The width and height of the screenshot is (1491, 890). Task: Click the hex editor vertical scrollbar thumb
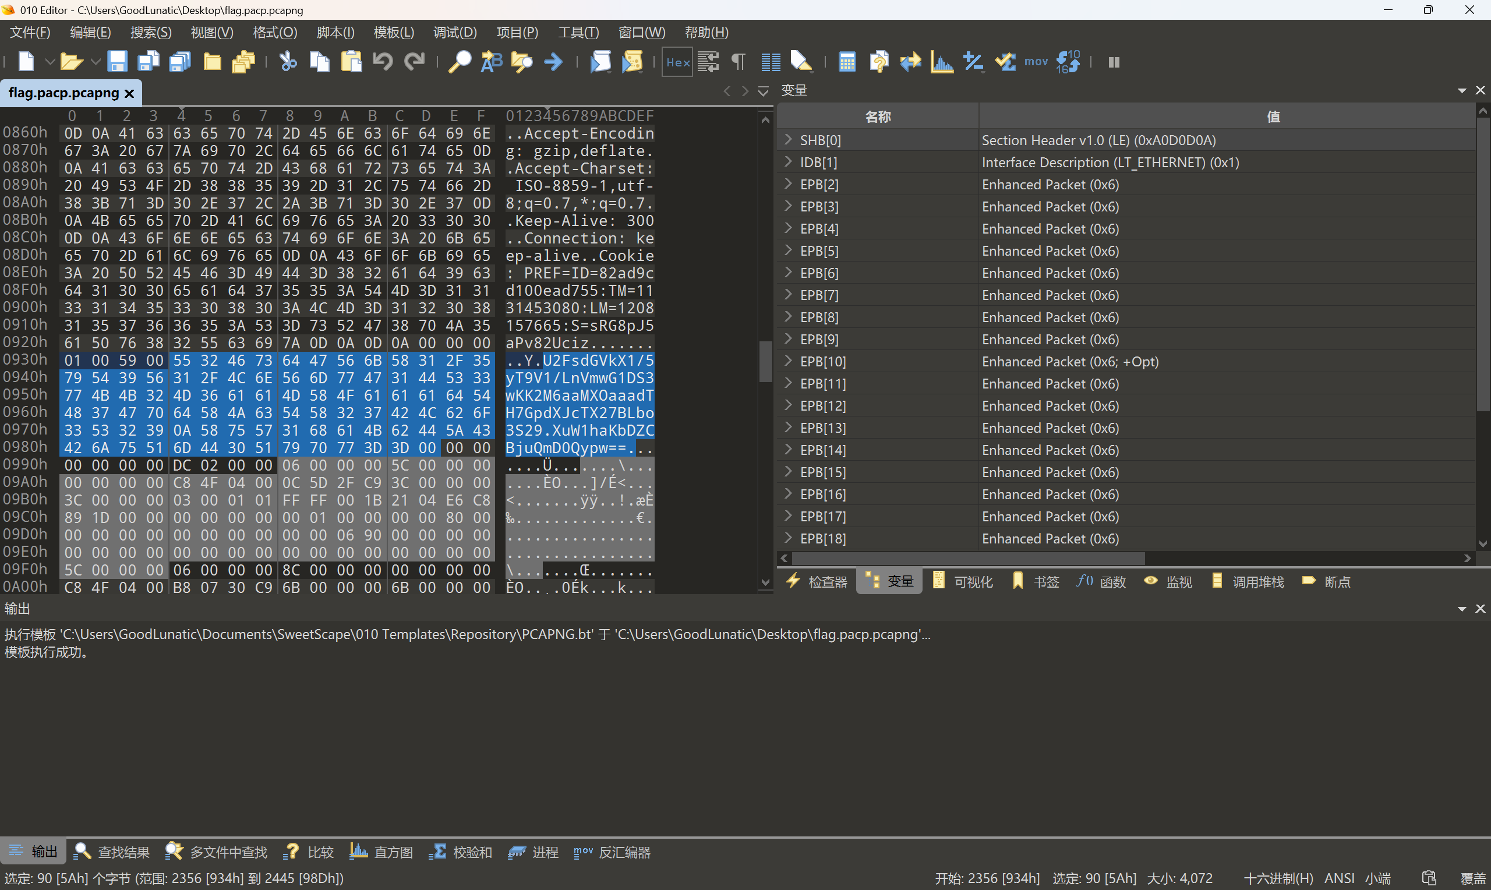click(765, 362)
